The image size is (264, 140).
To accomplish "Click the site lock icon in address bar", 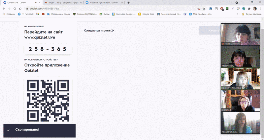I will (27, 9).
